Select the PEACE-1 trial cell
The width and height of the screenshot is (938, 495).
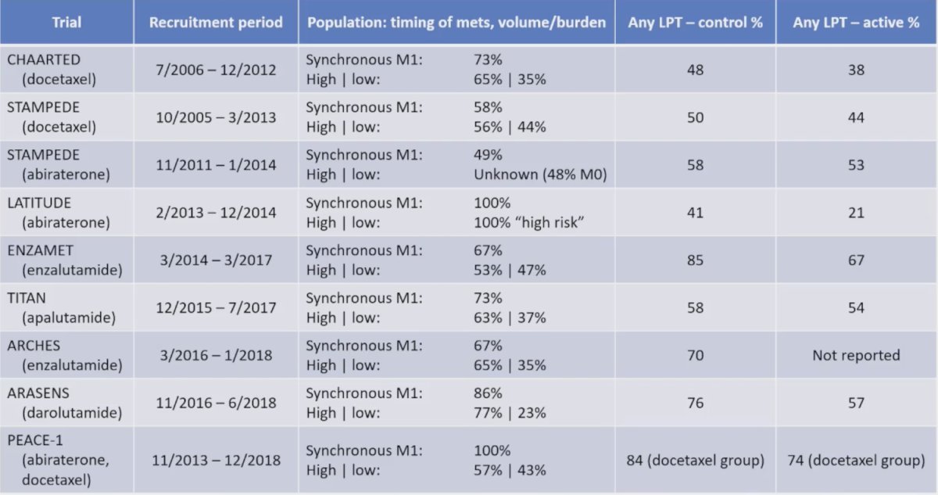(66, 461)
